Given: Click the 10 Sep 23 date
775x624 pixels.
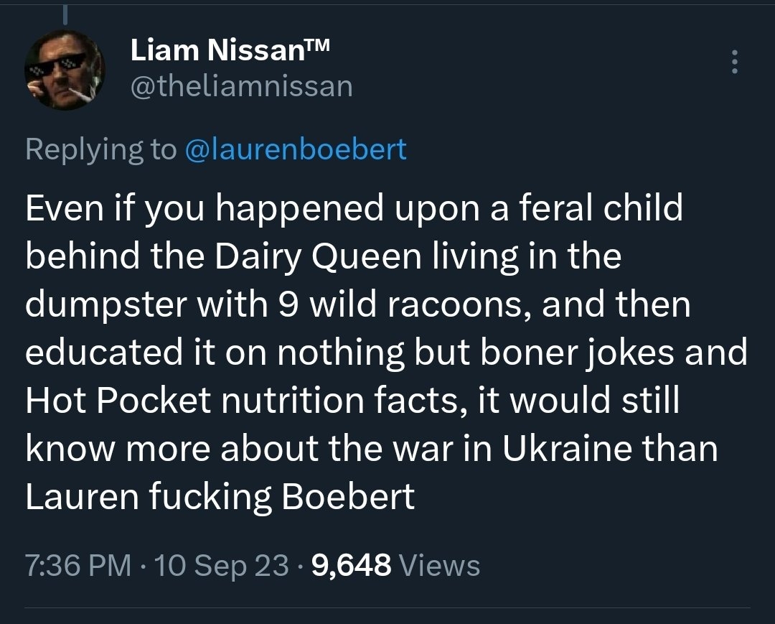Looking at the screenshot, I should [220, 565].
